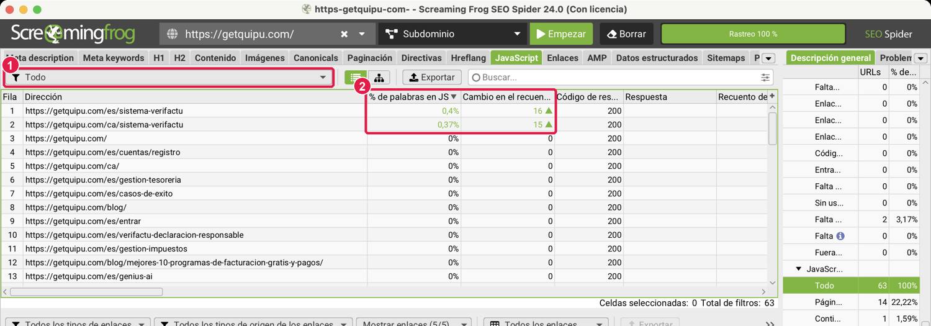Expand bottom panel with double-arrow icon
The width and height of the screenshot is (931, 326).
(770, 324)
